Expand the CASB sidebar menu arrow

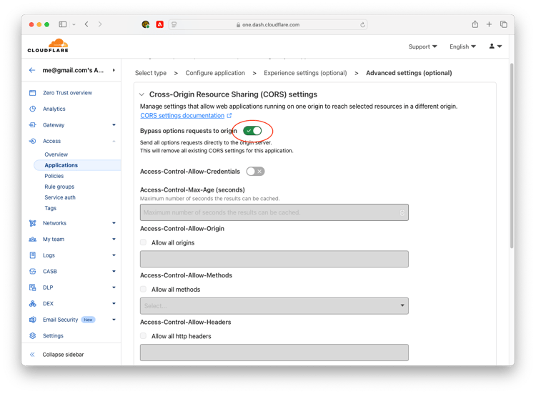(114, 271)
